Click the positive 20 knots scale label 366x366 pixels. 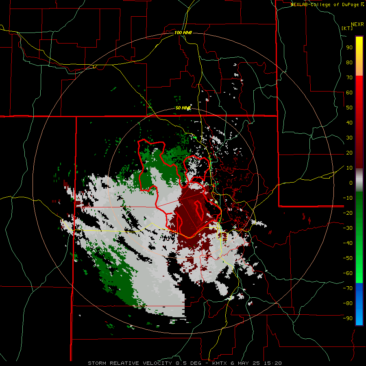[x=349, y=153]
